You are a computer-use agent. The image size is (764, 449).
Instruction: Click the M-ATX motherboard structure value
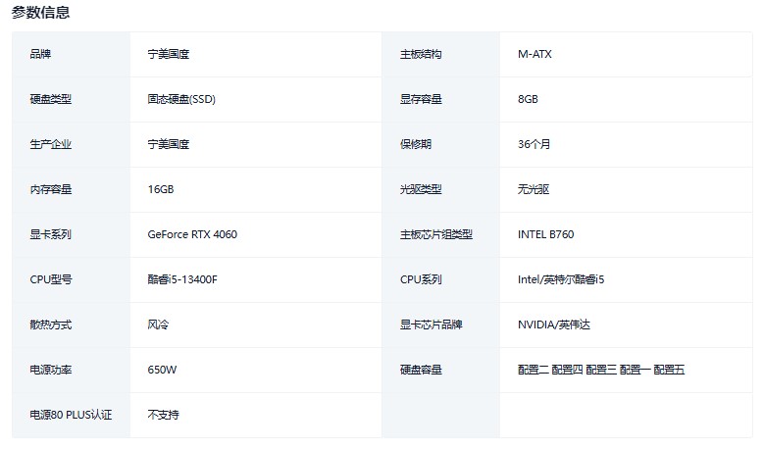coord(535,54)
